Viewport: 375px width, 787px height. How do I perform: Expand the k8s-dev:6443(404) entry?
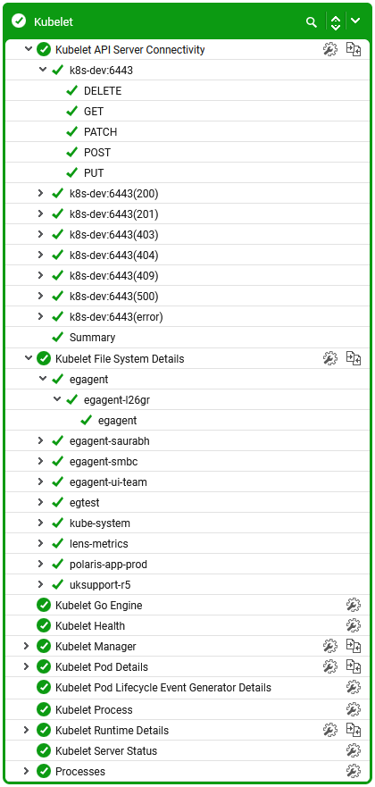tap(40, 255)
